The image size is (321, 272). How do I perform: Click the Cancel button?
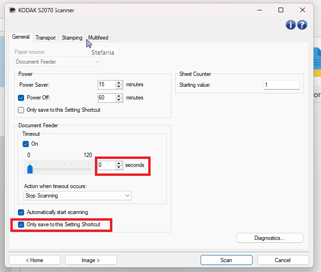283,260
